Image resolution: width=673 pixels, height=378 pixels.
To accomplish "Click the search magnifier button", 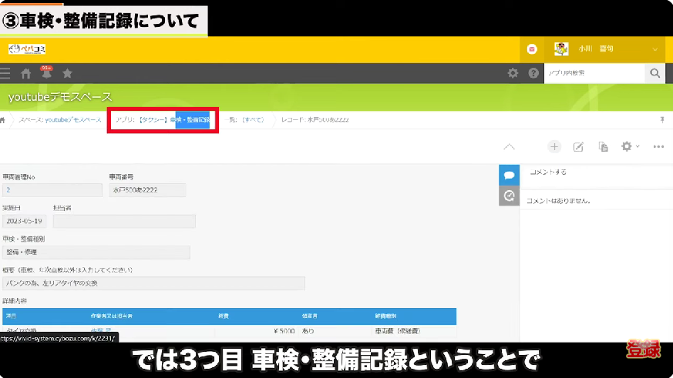I will pyautogui.click(x=654, y=73).
